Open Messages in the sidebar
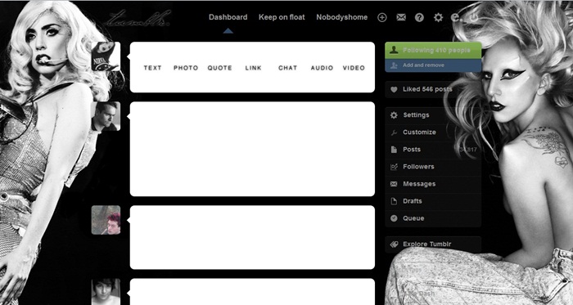The height and width of the screenshot is (305, 573). tap(433, 184)
